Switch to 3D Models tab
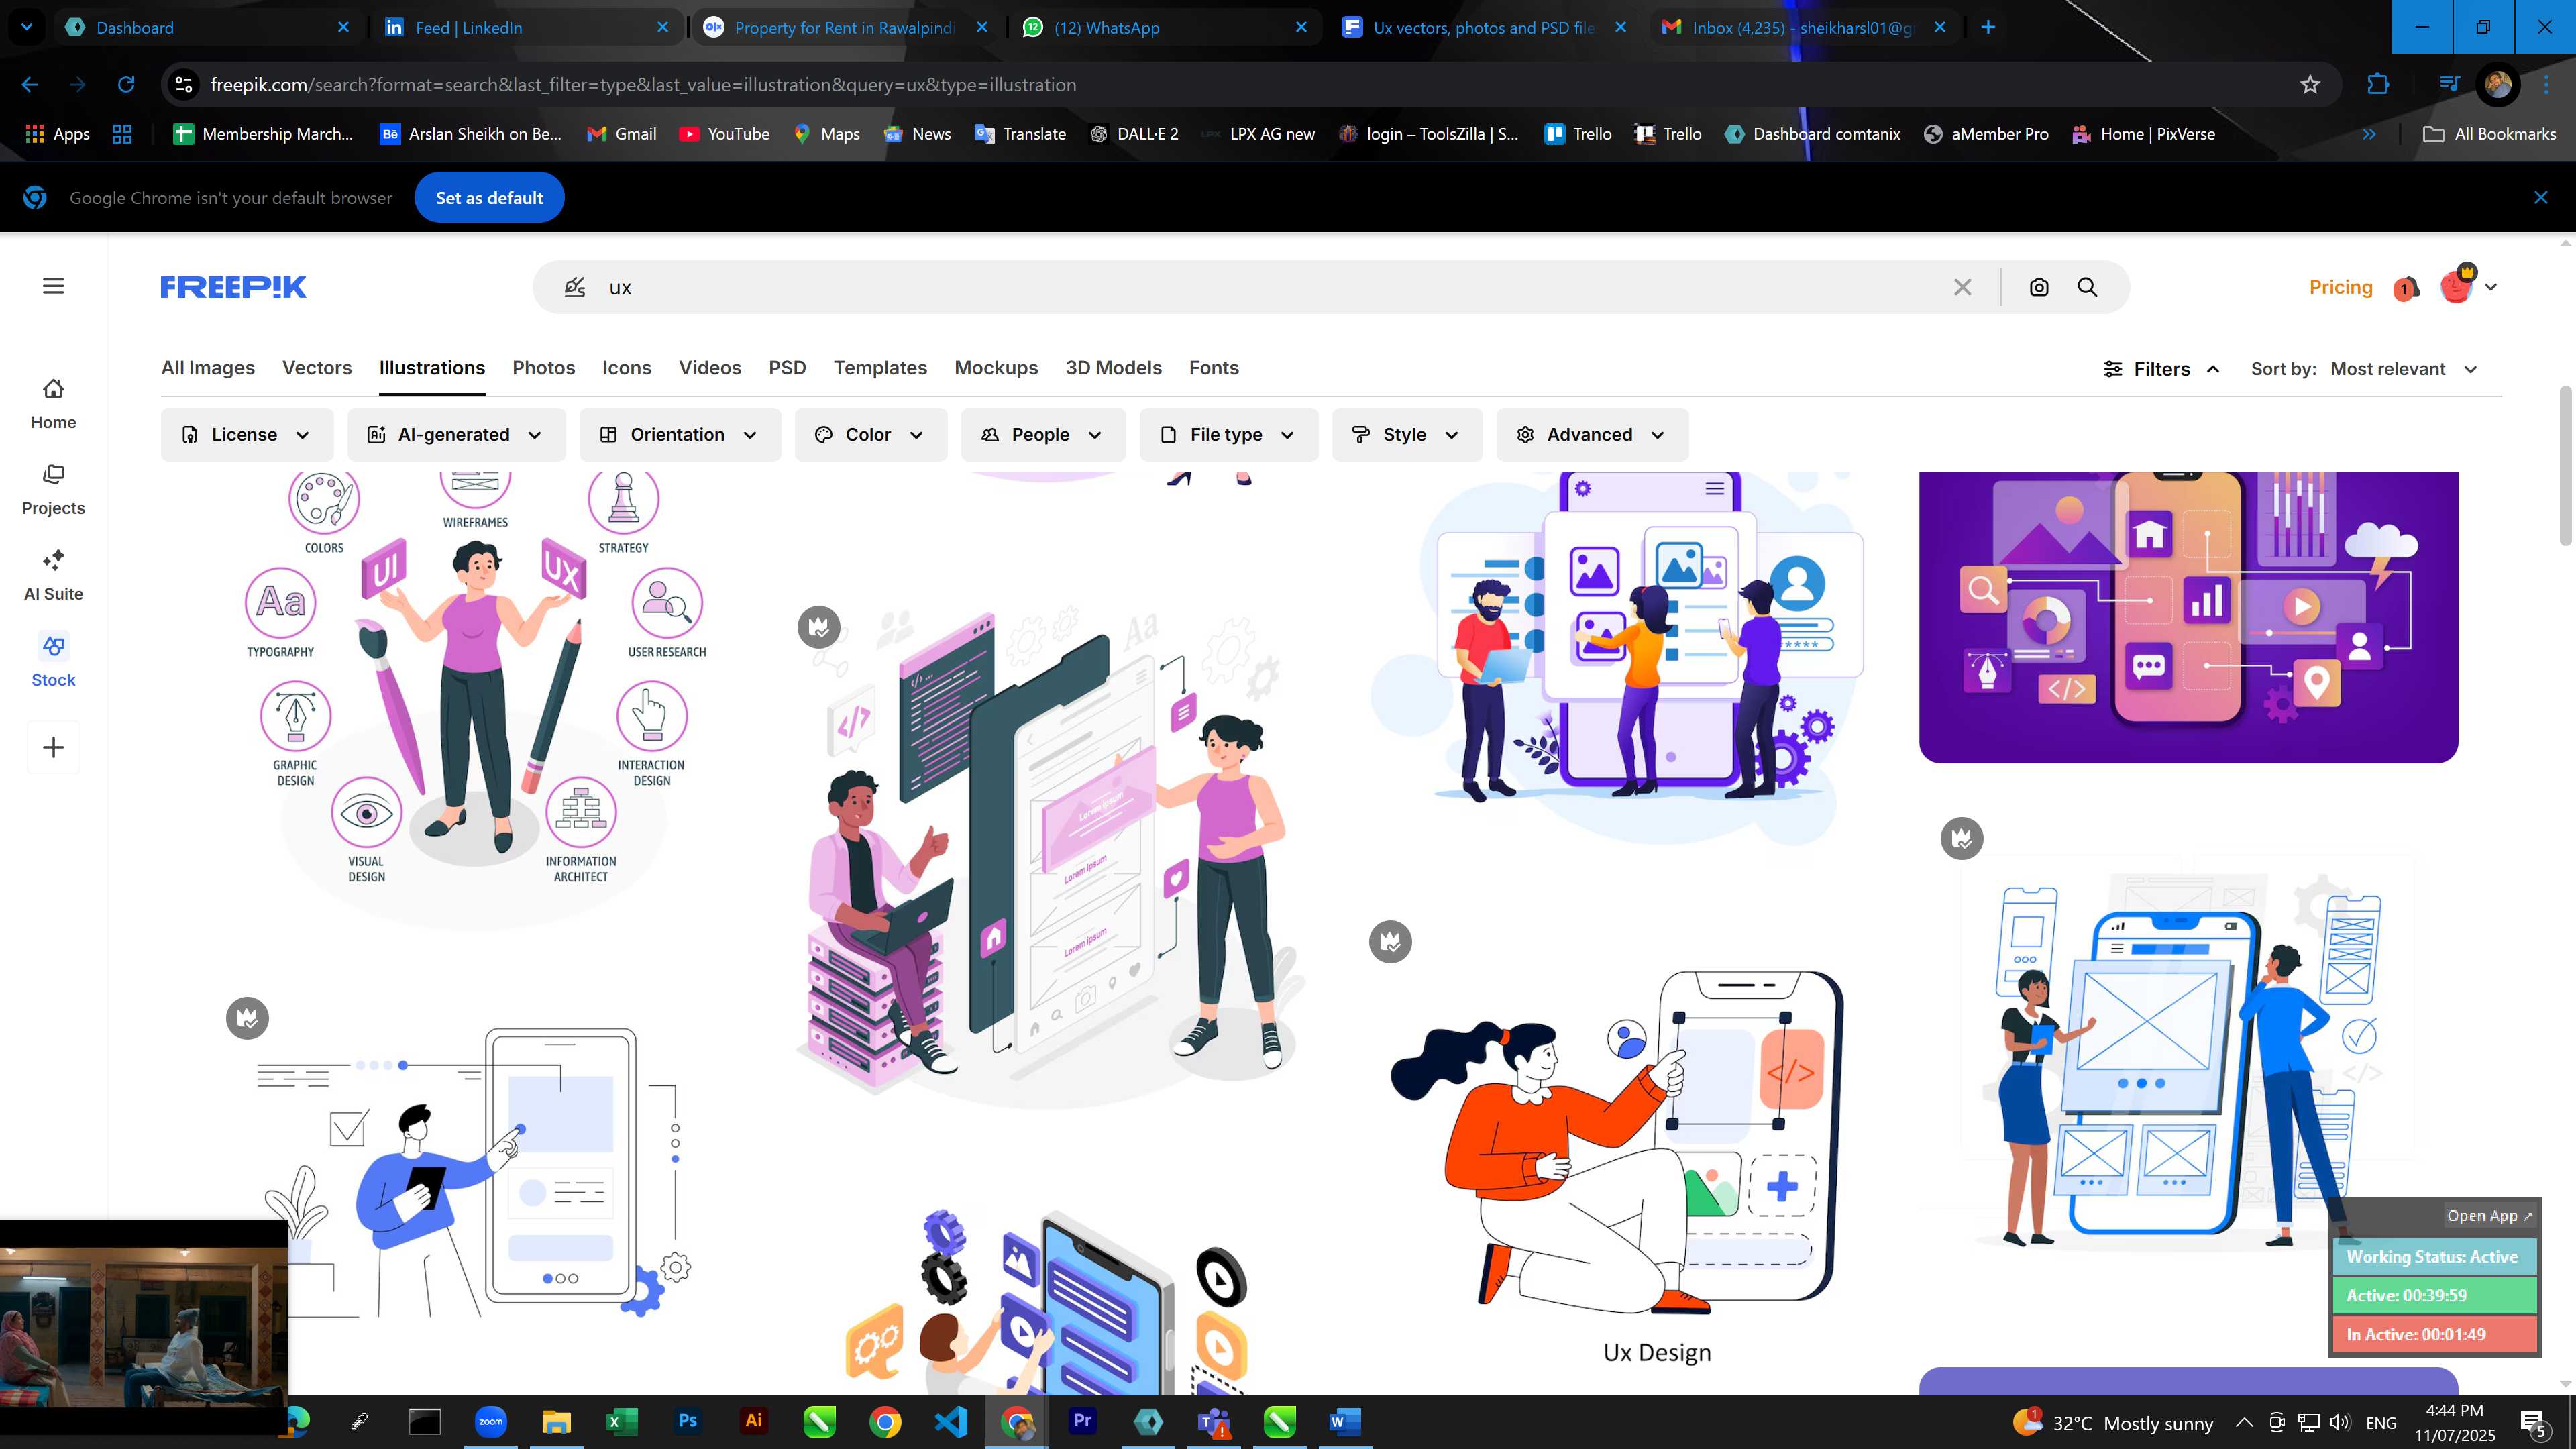The image size is (2576, 1449). click(x=1113, y=368)
